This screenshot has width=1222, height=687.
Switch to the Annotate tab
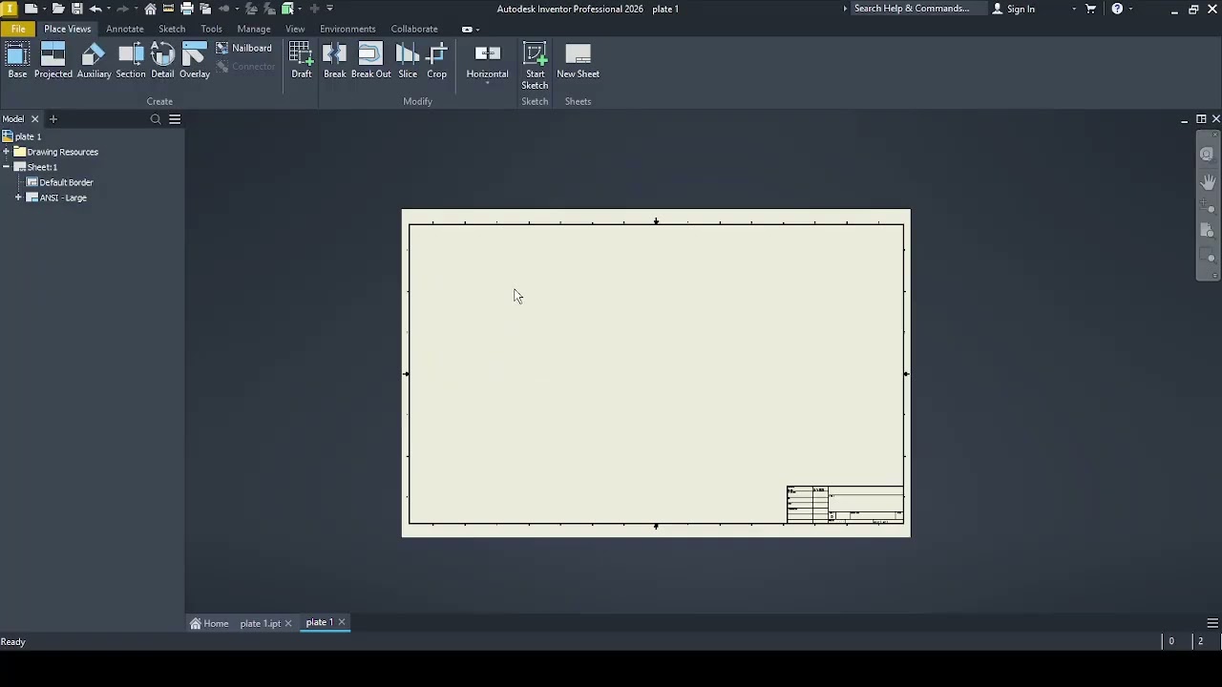[x=125, y=29]
